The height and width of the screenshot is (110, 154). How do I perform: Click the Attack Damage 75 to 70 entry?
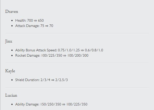[34, 26]
